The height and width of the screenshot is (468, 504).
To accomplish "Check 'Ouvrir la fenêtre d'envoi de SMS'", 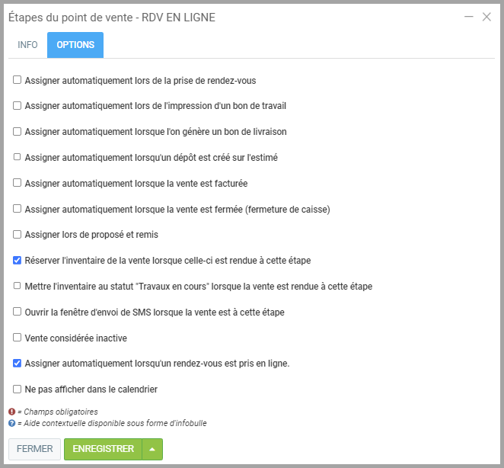I will click(18, 312).
